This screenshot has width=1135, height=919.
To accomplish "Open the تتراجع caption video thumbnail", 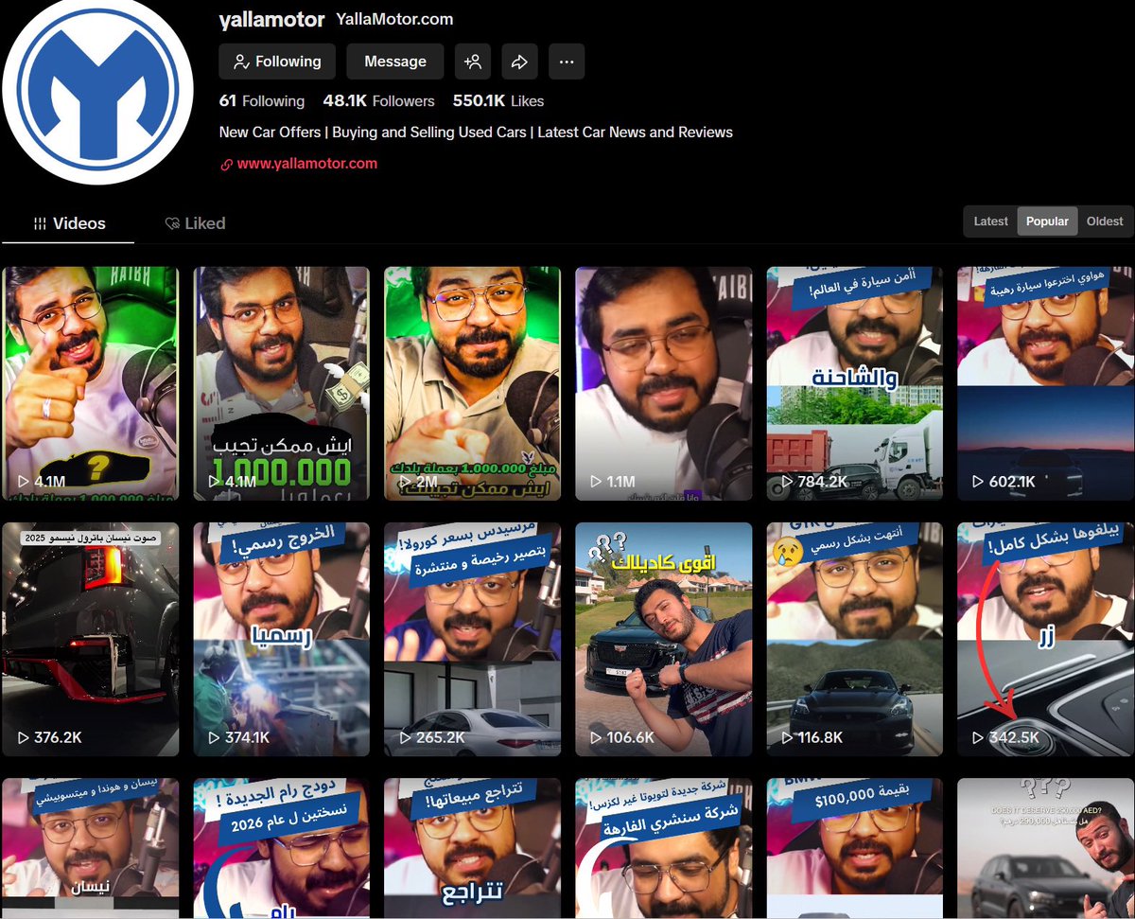I will [472, 848].
